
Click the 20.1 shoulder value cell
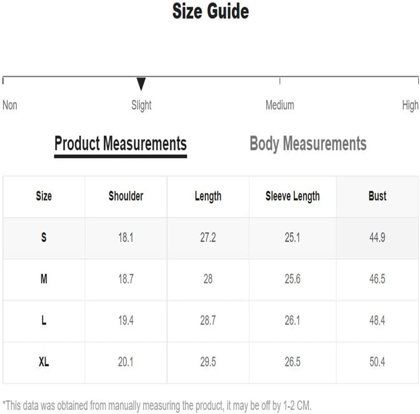point(126,362)
